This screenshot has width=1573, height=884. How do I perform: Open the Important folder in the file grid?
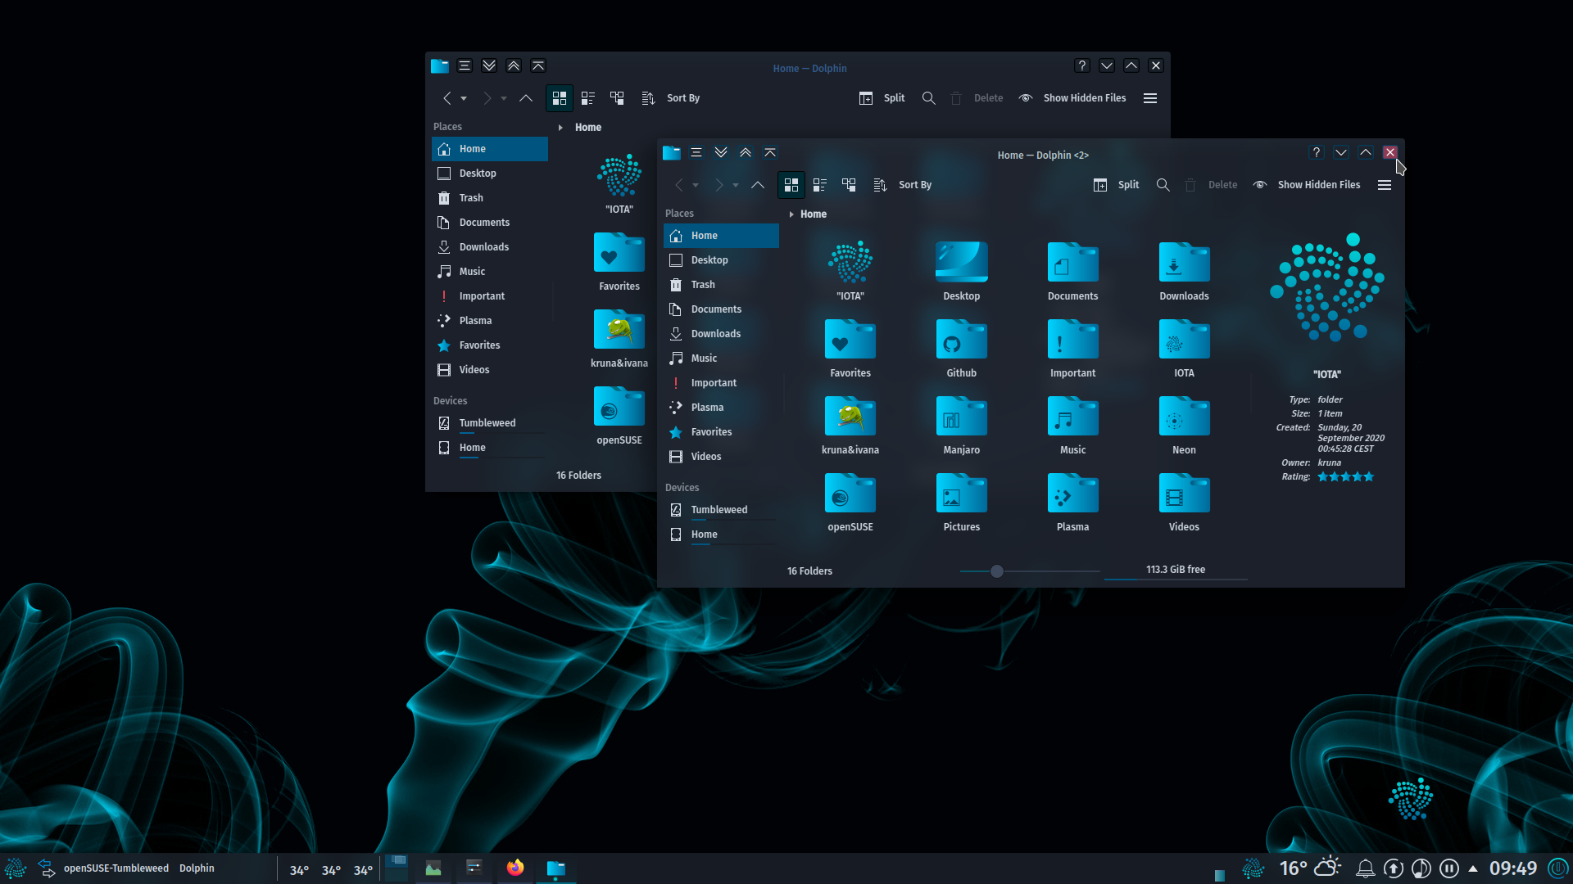click(1072, 348)
